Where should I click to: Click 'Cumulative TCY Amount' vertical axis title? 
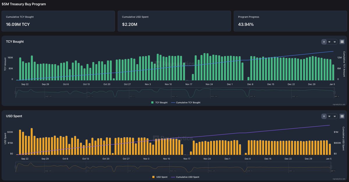[x=344, y=64]
